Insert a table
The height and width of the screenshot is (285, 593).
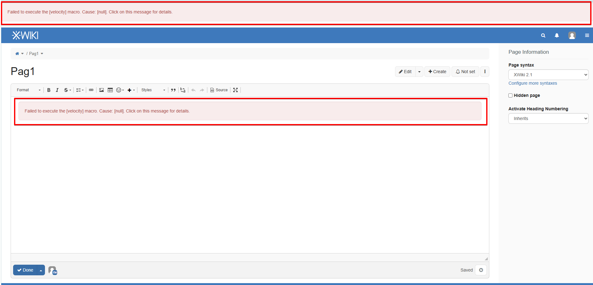(110, 90)
